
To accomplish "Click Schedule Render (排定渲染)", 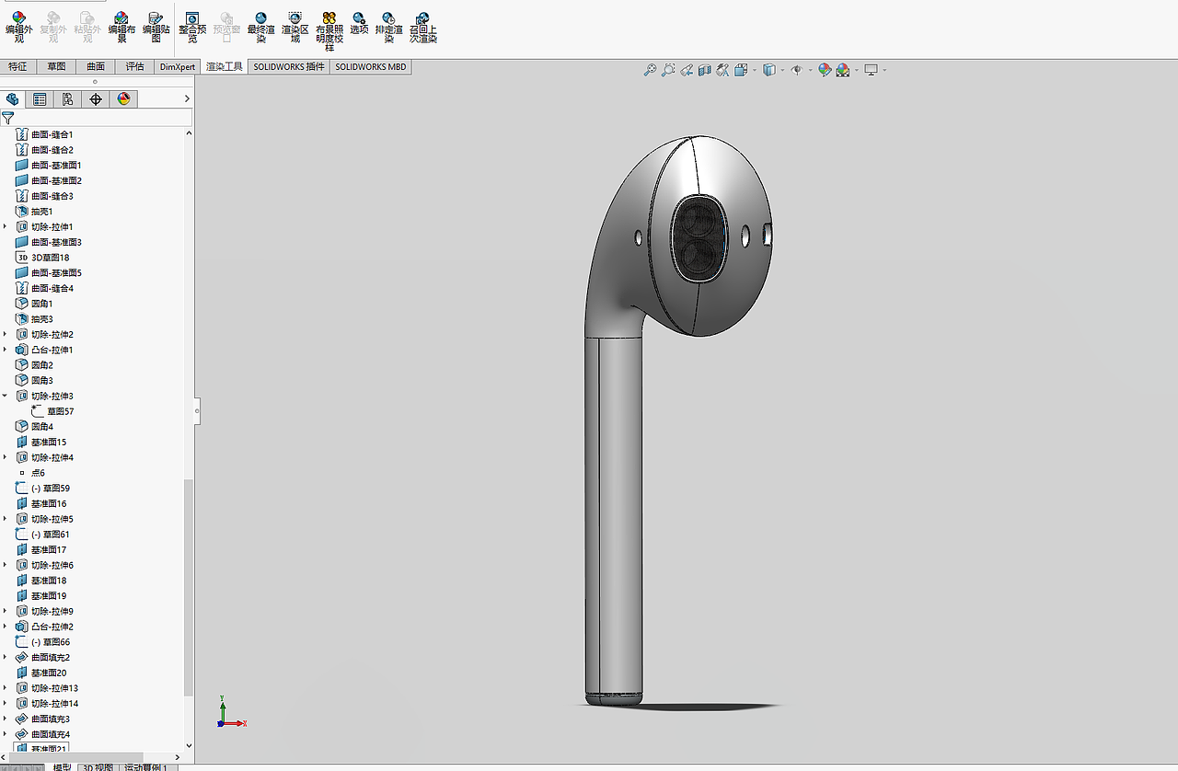I will pyautogui.click(x=389, y=26).
